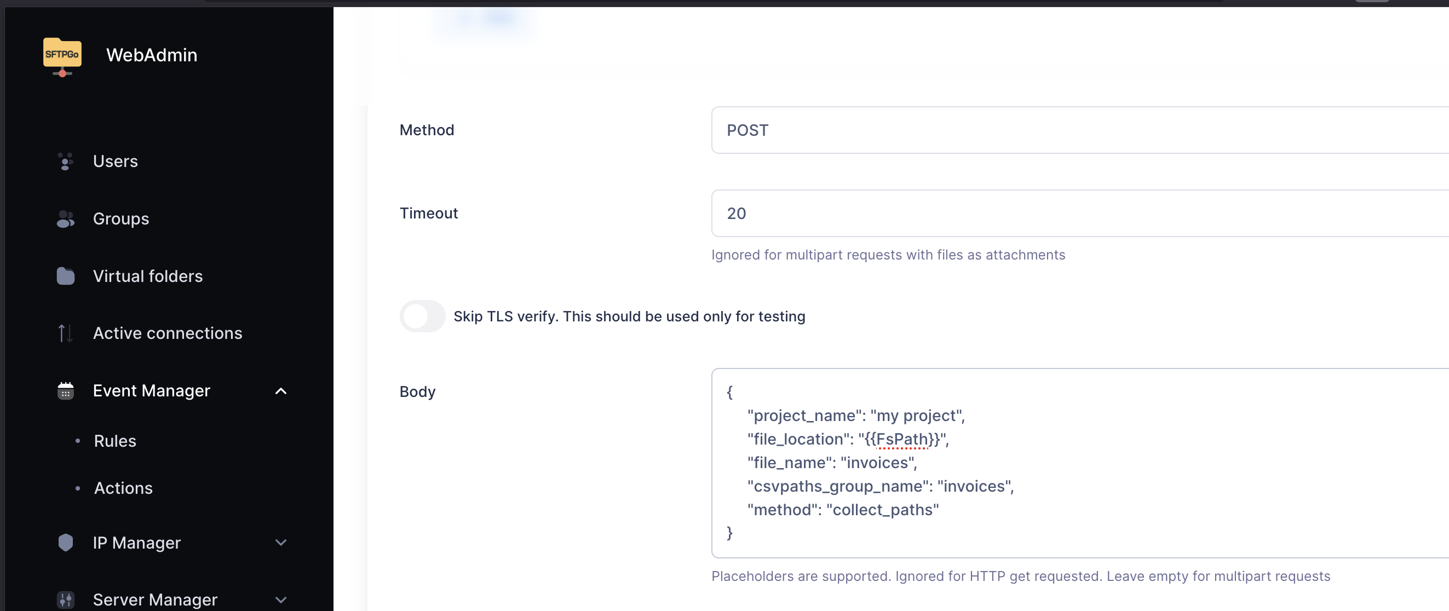The height and width of the screenshot is (611, 1449).
Task: Open the Virtual folders page
Action: point(147,276)
